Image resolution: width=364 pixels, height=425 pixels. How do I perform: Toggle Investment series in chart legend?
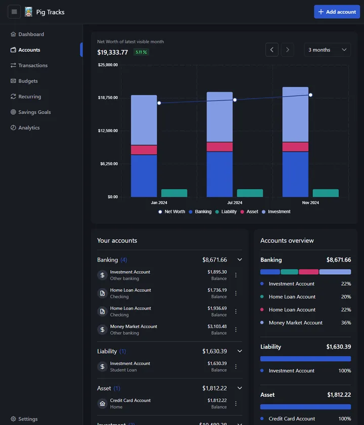(276, 211)
